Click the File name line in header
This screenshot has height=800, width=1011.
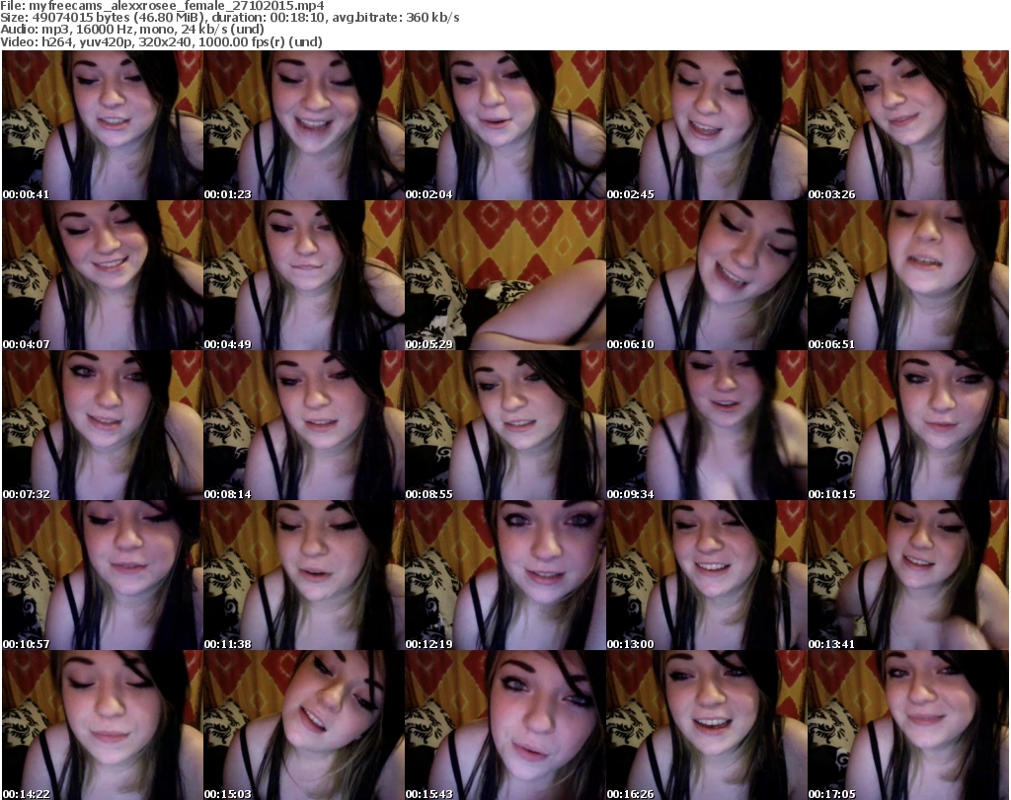click(162, 6)
